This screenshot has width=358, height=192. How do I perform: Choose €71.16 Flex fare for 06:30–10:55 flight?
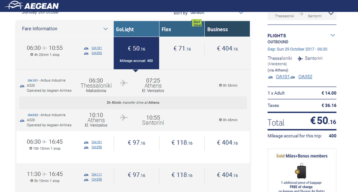coord(182,49)
